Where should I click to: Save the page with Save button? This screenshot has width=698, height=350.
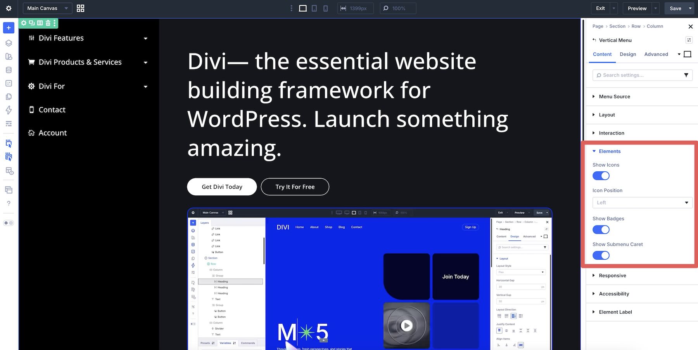click(676, 8)
